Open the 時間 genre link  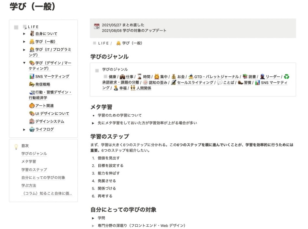pyautogui.click(x=147, y=77)
